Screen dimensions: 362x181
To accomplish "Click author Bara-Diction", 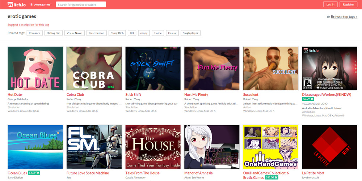I will point(16,177).
